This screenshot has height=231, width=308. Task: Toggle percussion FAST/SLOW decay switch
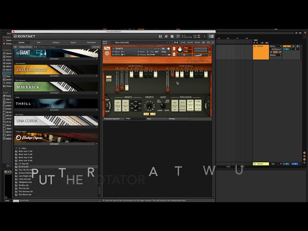click(190, 105)
